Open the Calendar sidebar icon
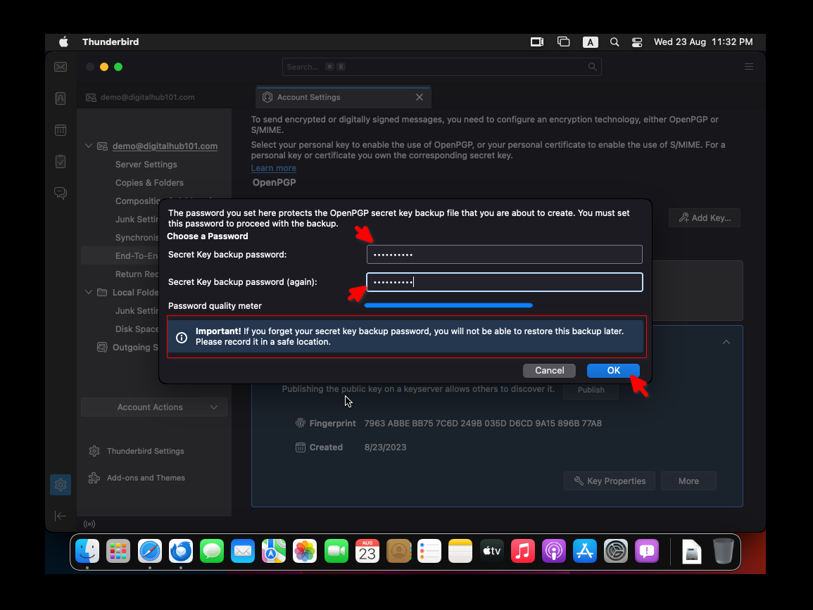813x610 pixels. coord(61,130)
